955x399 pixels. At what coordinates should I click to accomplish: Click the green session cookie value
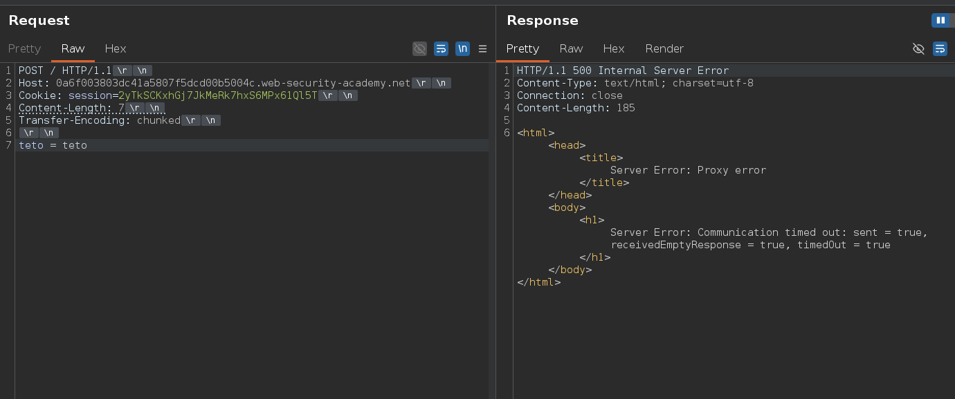click(218, 95)
